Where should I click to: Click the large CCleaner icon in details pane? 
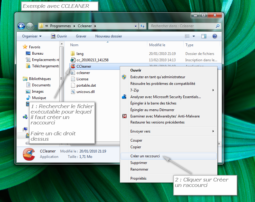pos(29,154)
